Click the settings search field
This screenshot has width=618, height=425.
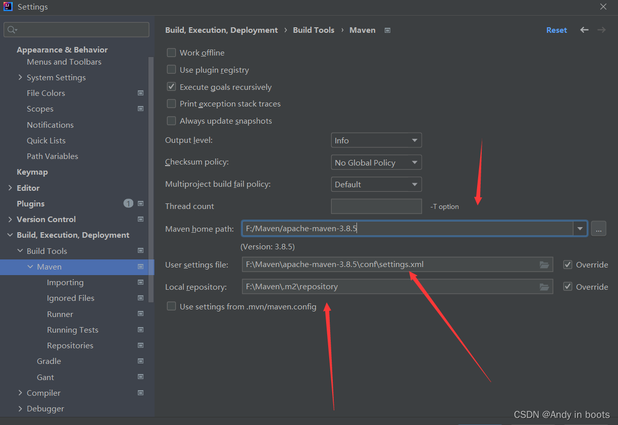point(76,30)
